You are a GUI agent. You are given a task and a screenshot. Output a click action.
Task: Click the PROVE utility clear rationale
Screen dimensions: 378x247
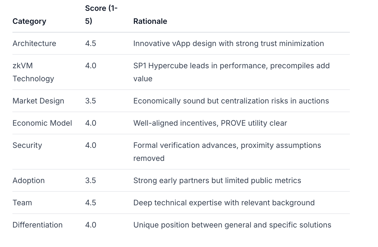[254, 123]
